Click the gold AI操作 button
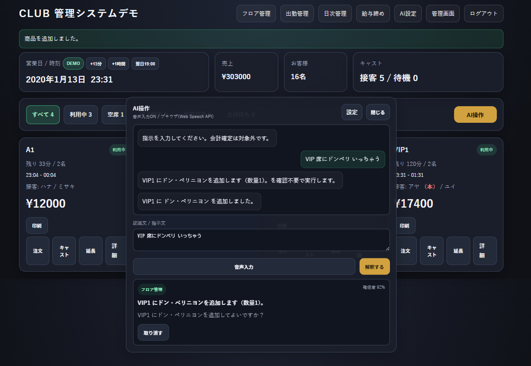The image size is (531, 366). pos(475,115)
